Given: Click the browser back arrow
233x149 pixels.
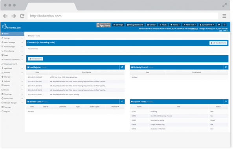Looking at the screenshot, I should [6, 16].
